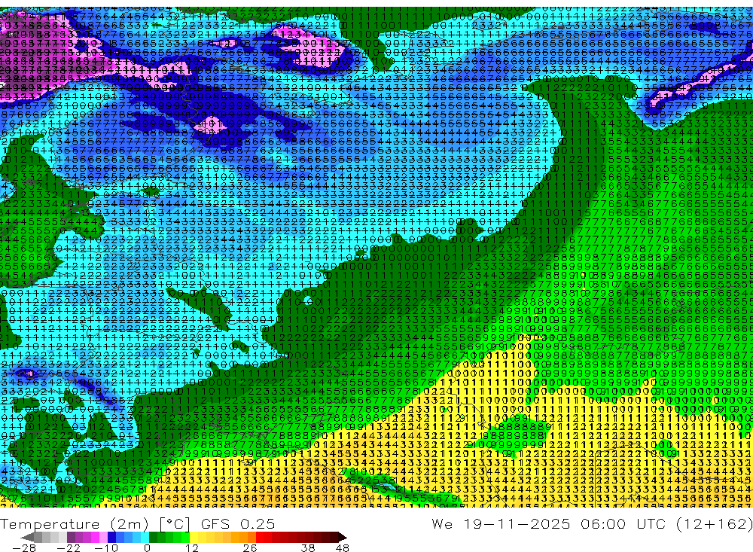Click the "-28" color scale label
This screenshot has height=552, width=753.
pos(24,548)
